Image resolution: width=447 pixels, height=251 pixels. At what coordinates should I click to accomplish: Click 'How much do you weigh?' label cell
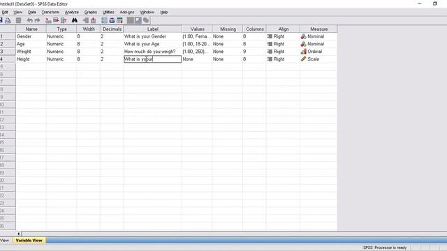click(x=152, y=52)
